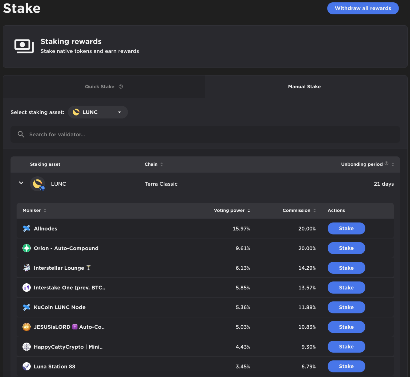Click the Unbonding period info icon
410x377 pixels.
point(386,164)
